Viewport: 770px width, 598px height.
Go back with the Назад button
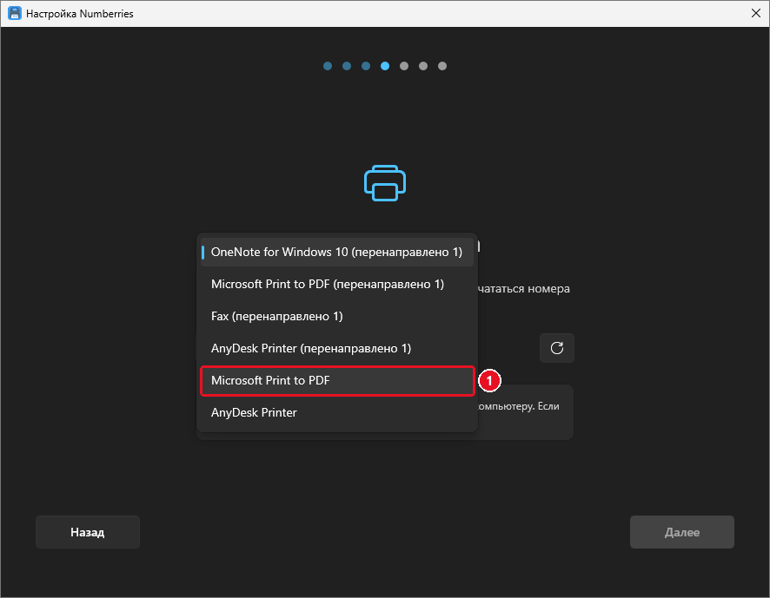(x=88, y=532)
